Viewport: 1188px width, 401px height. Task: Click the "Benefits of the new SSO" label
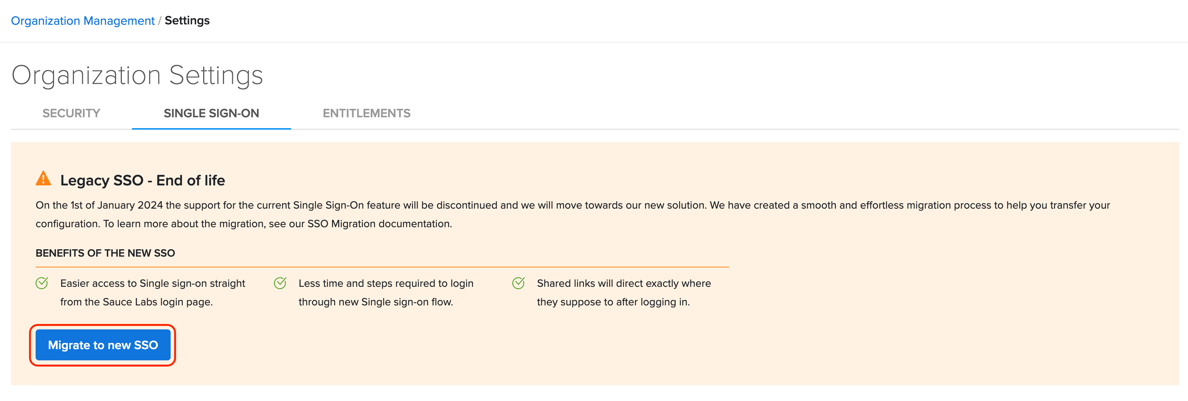click(x=105, y=253)
